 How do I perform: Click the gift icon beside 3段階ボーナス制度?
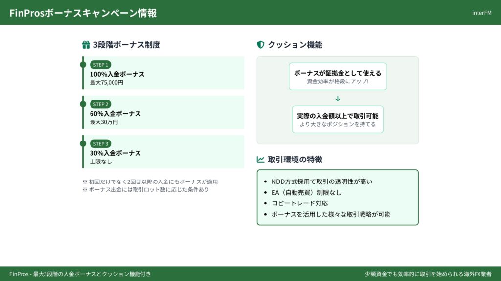(x=86, y=45)
